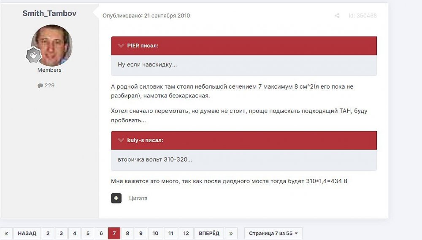Click the post count bubble 229
This screenshot has height=240, width=422.
[x=46, y=85]
